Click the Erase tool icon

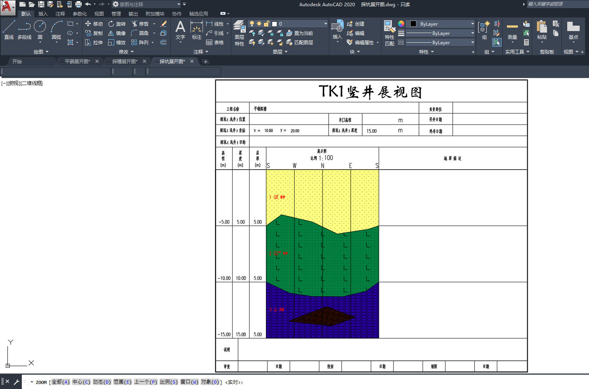(164, 24)
